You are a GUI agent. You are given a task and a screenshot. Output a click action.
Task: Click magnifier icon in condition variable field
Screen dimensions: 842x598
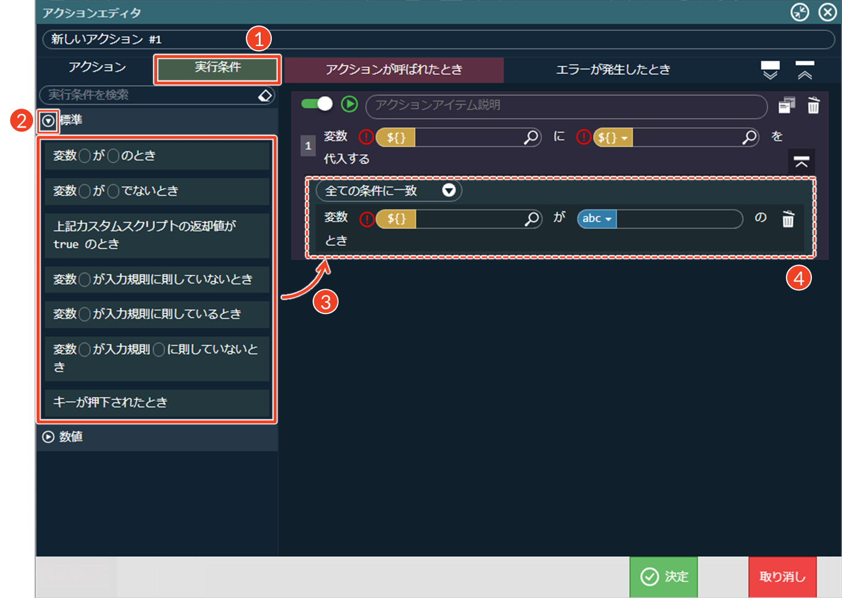click(x=532, y=218)
